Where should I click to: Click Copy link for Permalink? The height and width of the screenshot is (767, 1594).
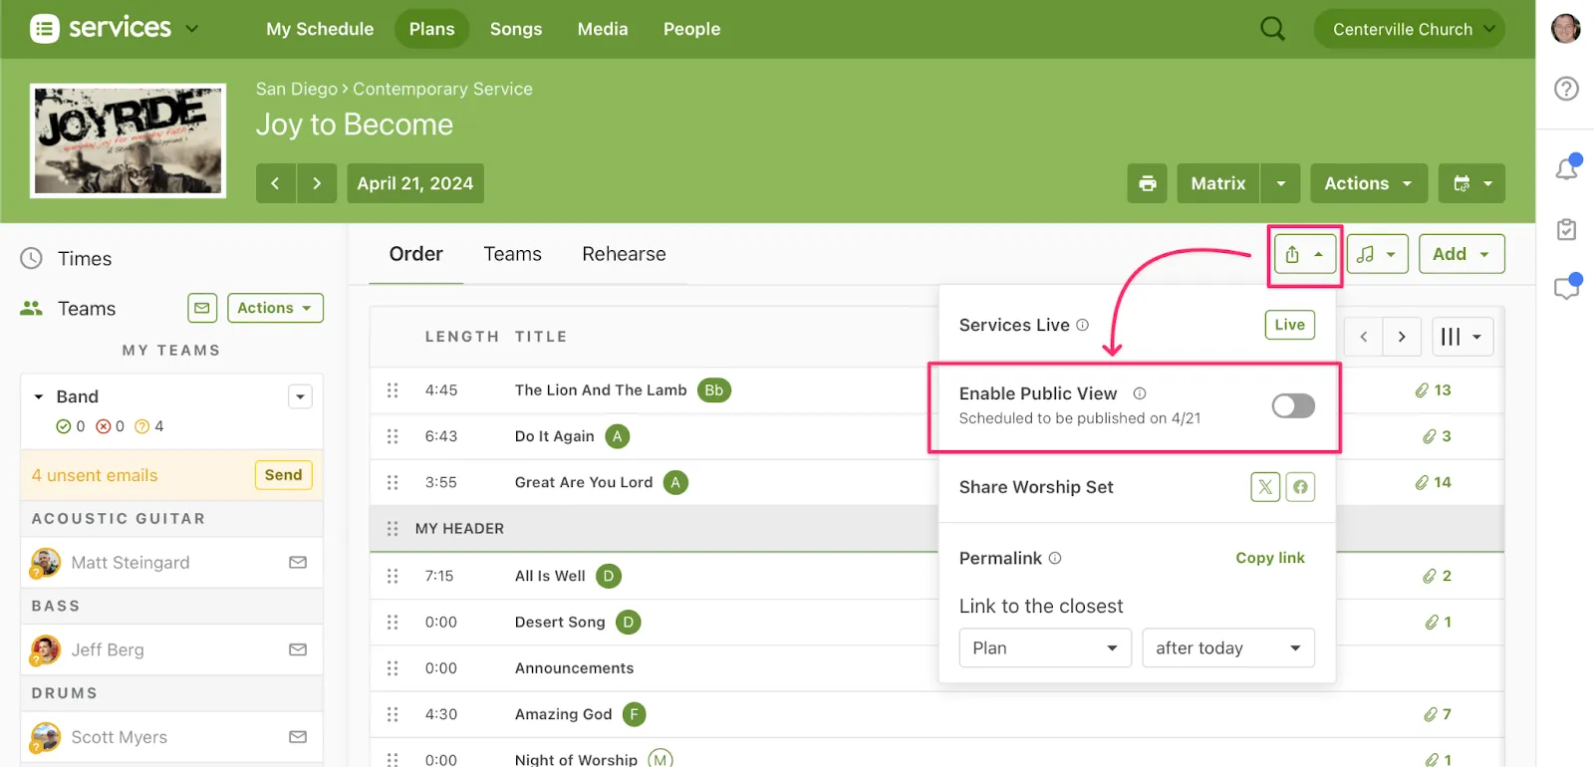coord(1269,558)
